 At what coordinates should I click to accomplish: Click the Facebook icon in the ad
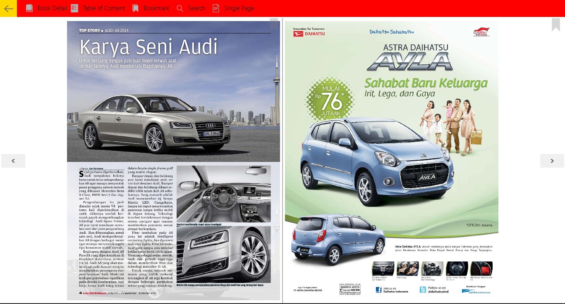(378, 290)
